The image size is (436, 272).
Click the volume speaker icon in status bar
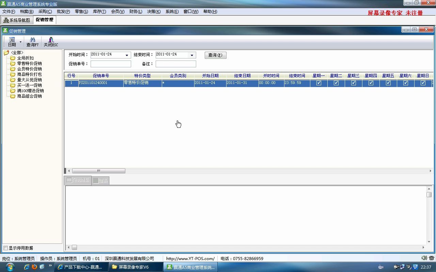pos(424,258)
